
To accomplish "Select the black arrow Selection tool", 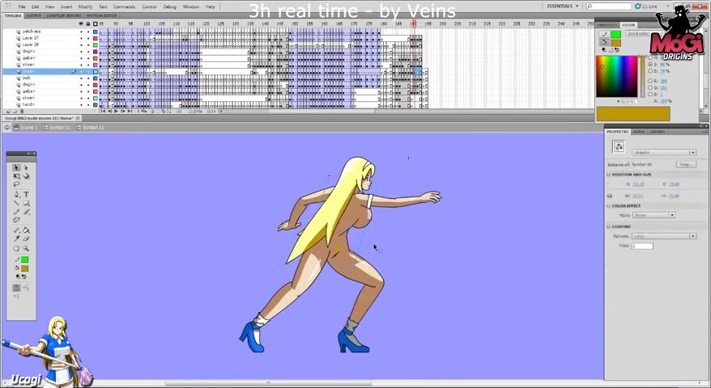I will click(16, 167).
